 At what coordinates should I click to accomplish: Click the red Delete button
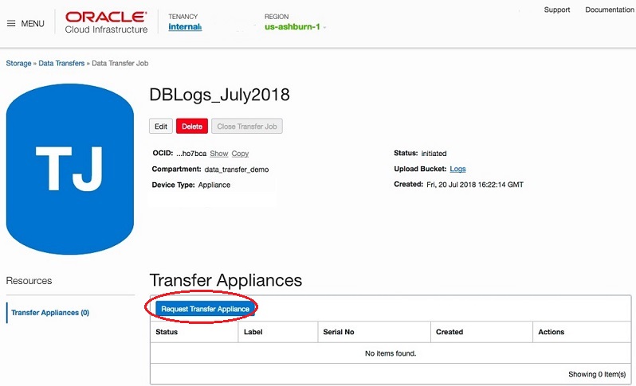coord(192,127)
